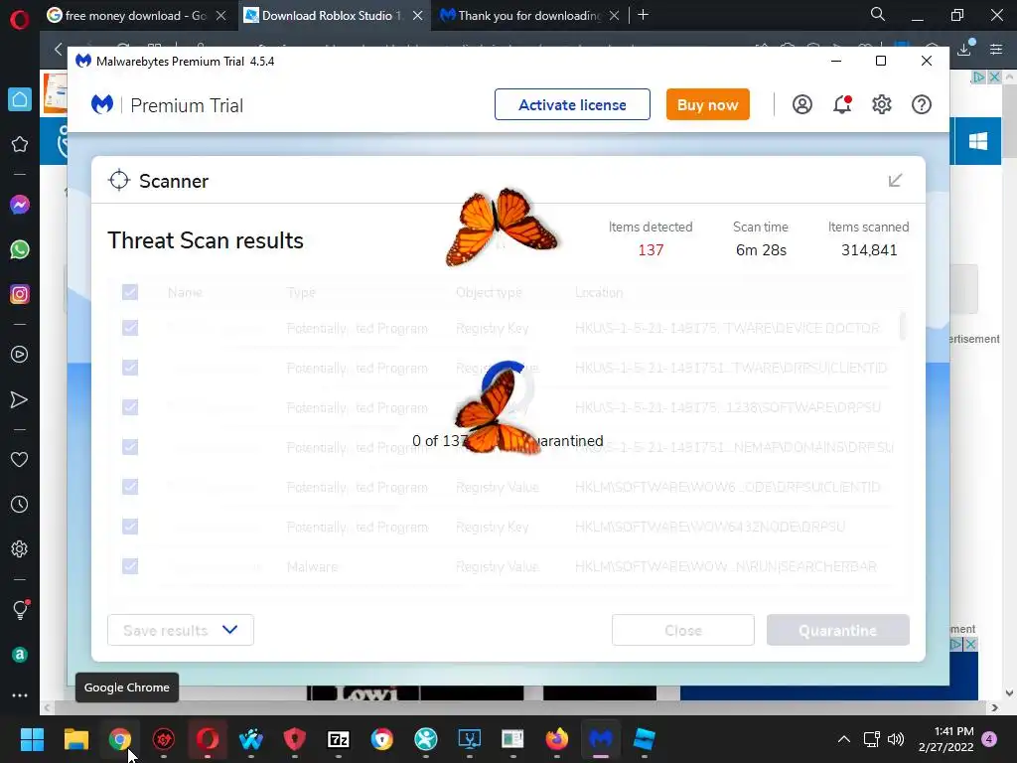Toggle checkbox for WOW6432NODE\DRPSU row

(x=130, y=527)
